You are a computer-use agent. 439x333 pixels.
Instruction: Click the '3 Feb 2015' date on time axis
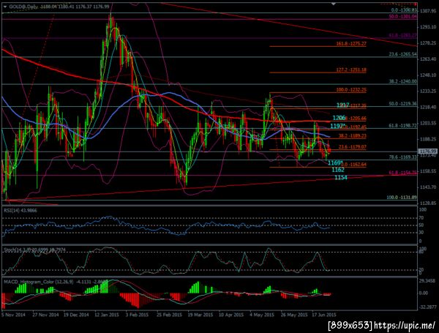(x=138, y=315)
